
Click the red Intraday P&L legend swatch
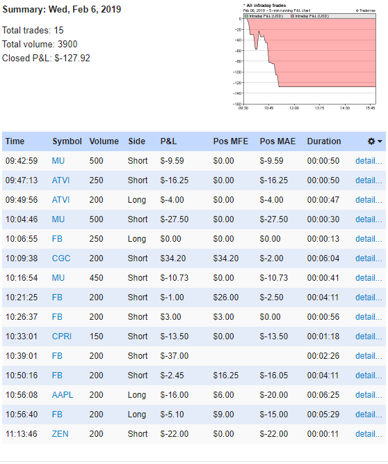pos(292,16)
